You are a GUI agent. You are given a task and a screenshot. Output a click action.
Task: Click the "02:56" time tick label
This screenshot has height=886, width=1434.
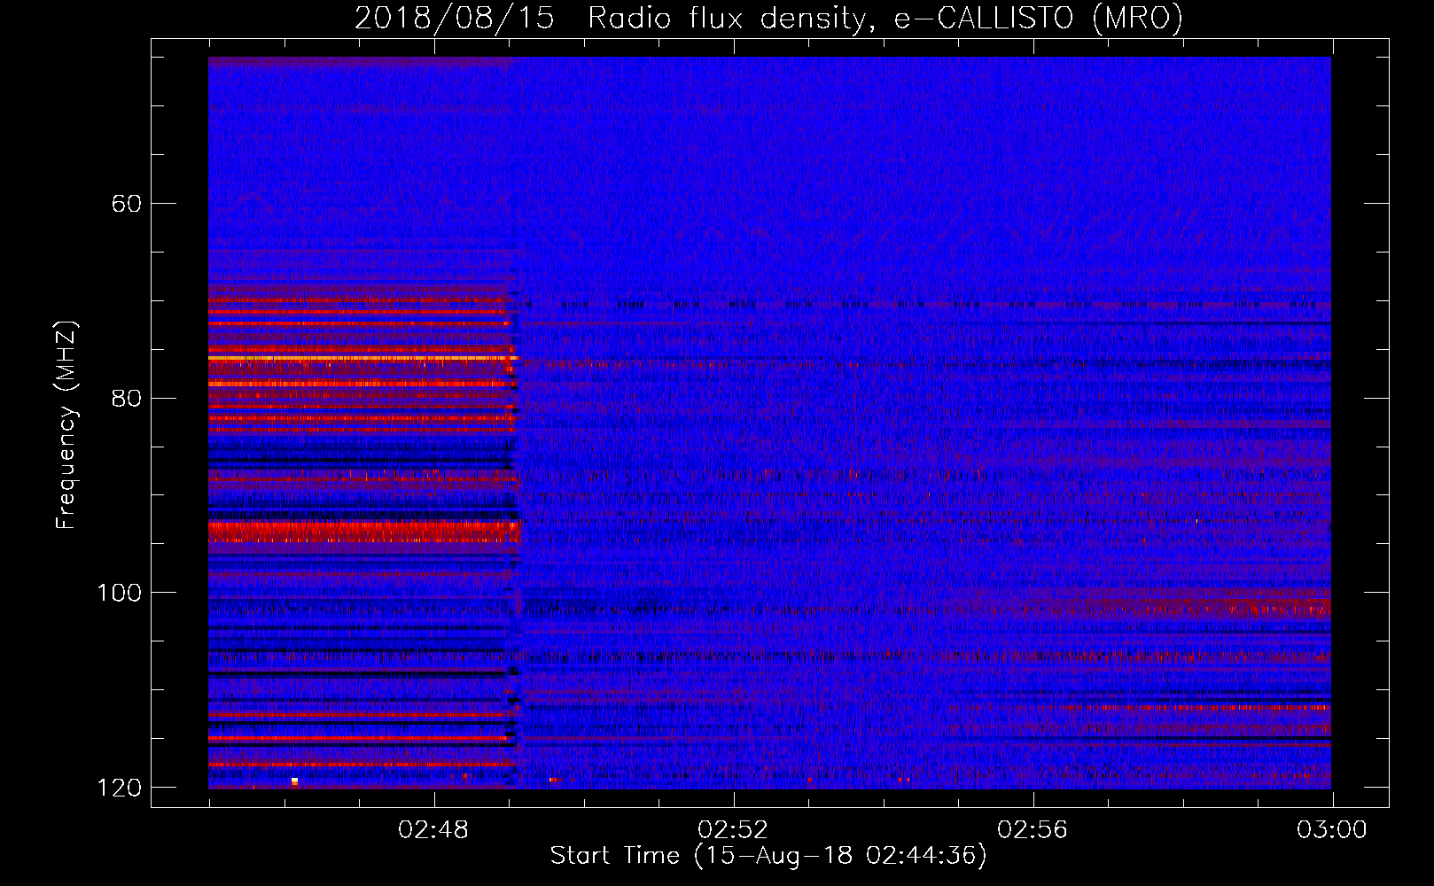[x=1033, y=830]
